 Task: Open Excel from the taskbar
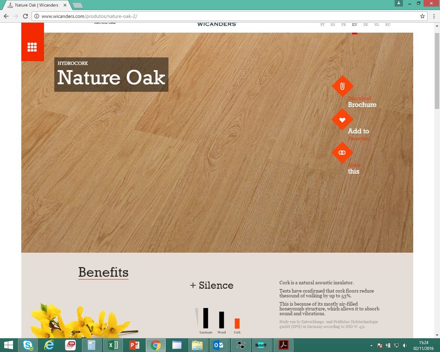(x=113, y=345)
